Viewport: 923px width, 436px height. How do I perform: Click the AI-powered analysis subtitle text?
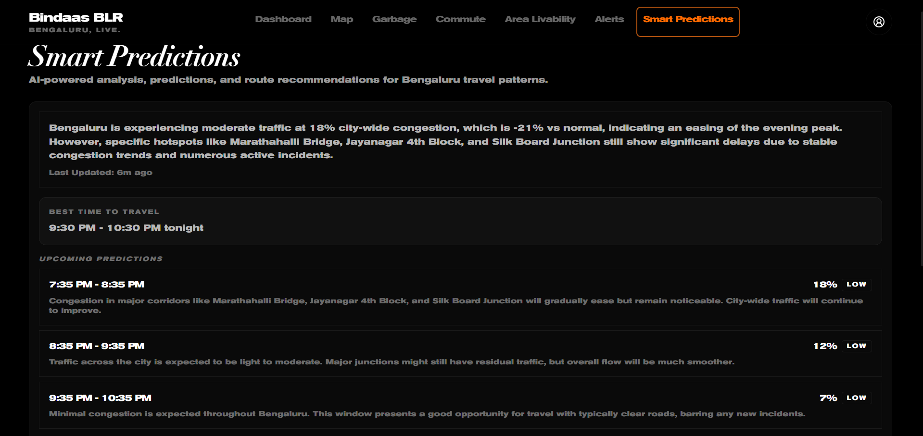click(x=288, y=80)
